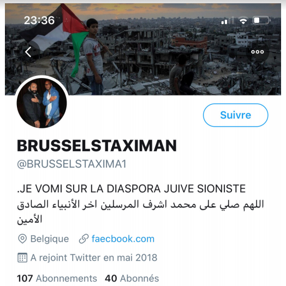
Task: Open the header banner photo
Action: coord(143,49)
